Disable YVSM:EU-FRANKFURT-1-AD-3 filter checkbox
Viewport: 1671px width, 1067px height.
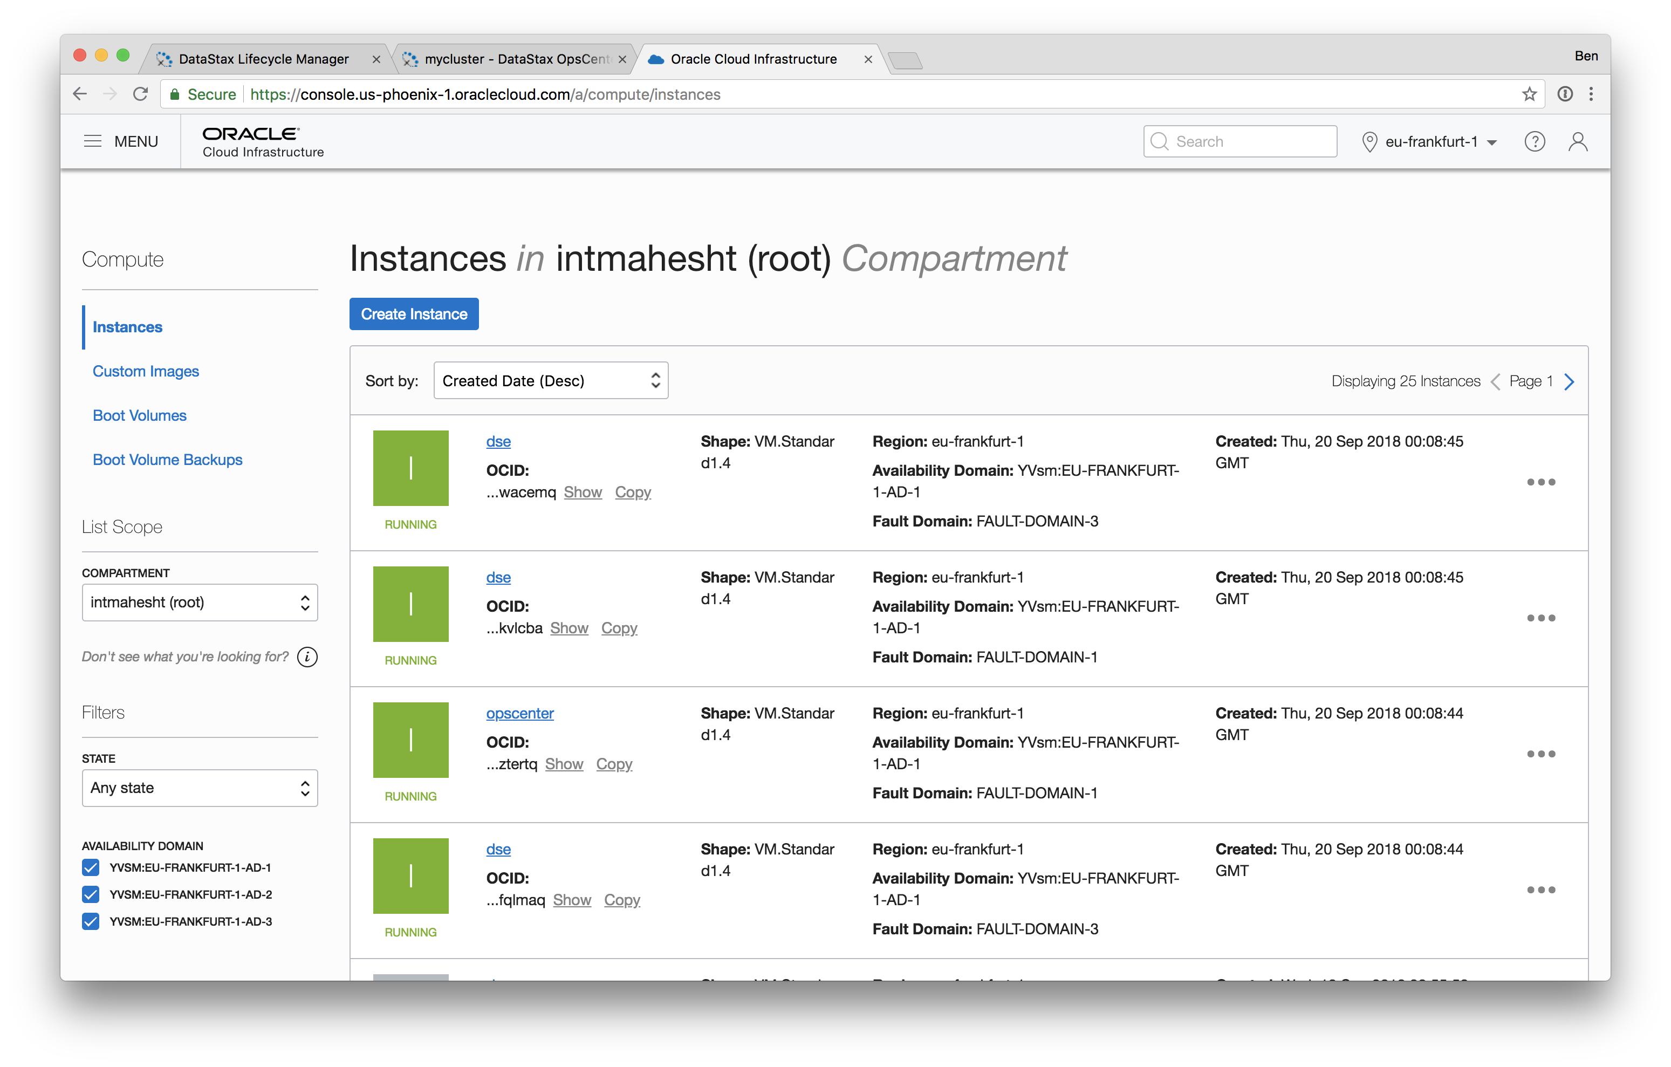point(91,922)
